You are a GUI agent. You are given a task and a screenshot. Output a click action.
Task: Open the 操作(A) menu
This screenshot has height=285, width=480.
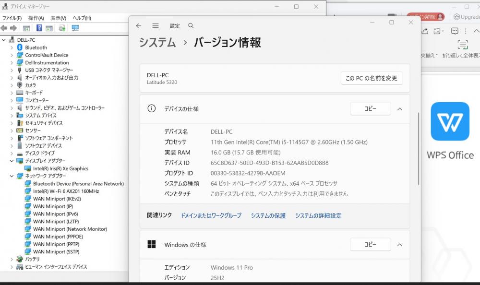[x=36, y=18]
